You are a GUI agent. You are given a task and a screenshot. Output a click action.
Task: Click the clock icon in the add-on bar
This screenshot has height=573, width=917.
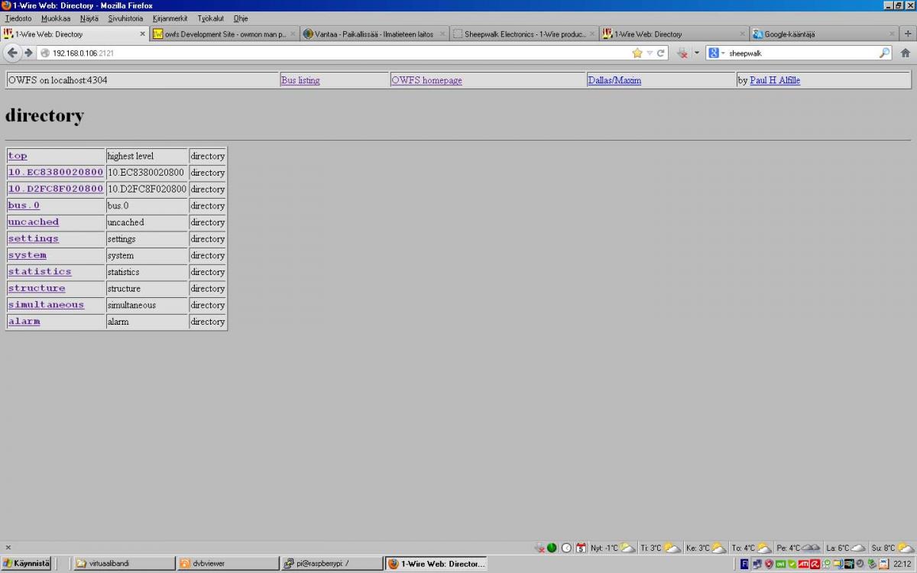(x=566, y=548)
